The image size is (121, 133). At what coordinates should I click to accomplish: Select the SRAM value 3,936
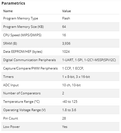66,44
